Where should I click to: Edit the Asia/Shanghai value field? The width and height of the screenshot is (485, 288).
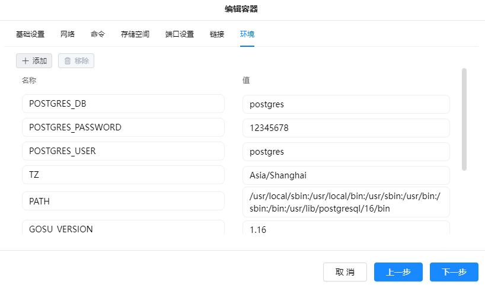coord(346,175)
